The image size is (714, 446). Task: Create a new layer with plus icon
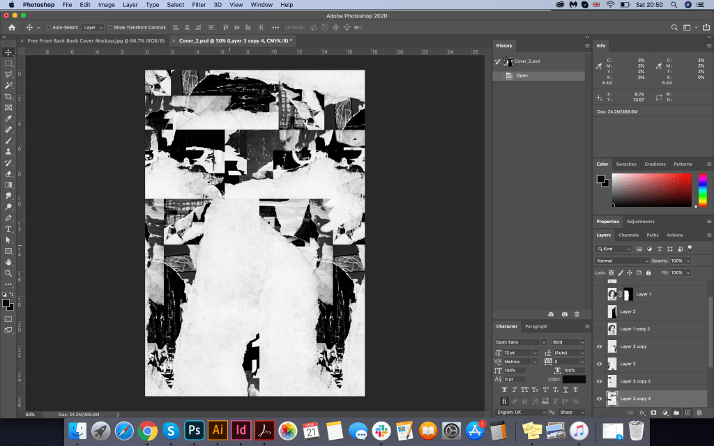(688, 413)
